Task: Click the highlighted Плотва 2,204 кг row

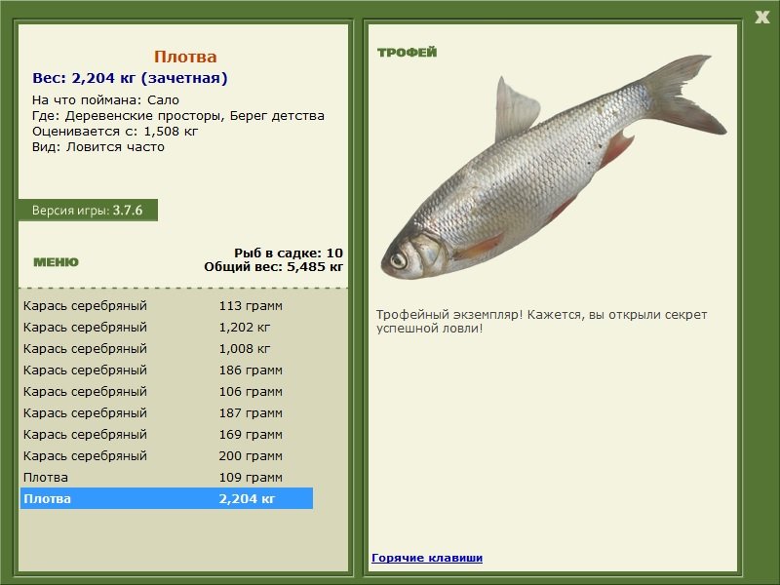Action: (167, 498)
